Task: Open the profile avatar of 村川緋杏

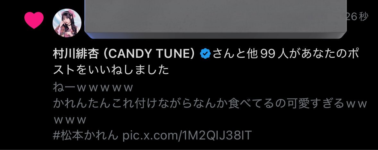Action: 67,23
